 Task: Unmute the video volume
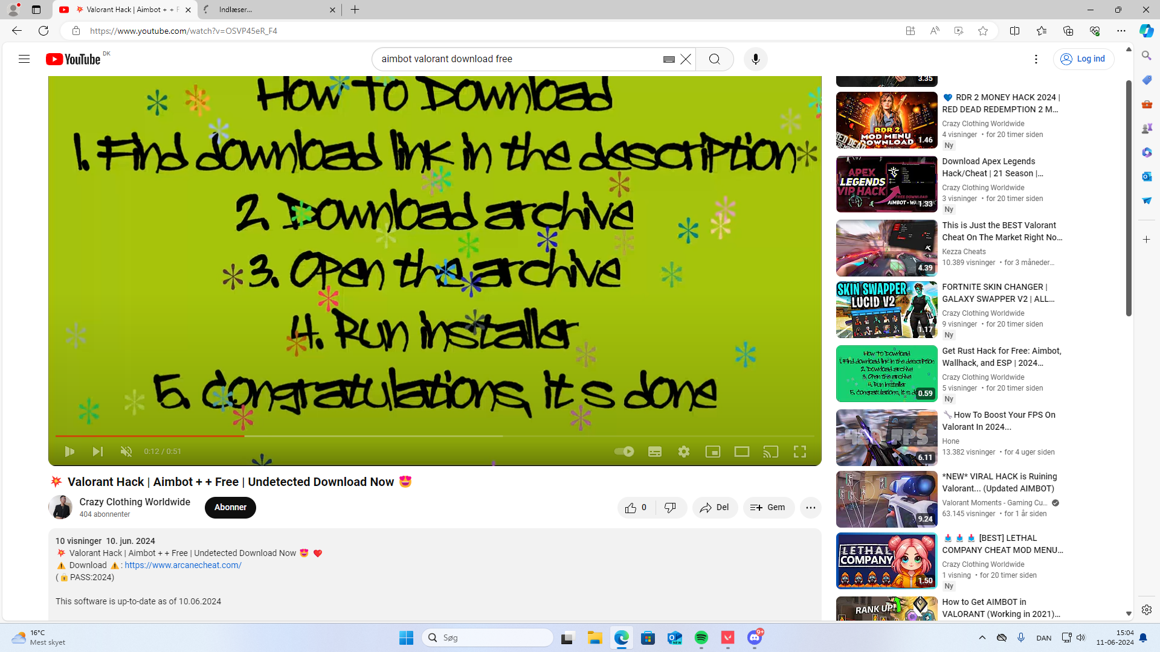click(126, 452)
